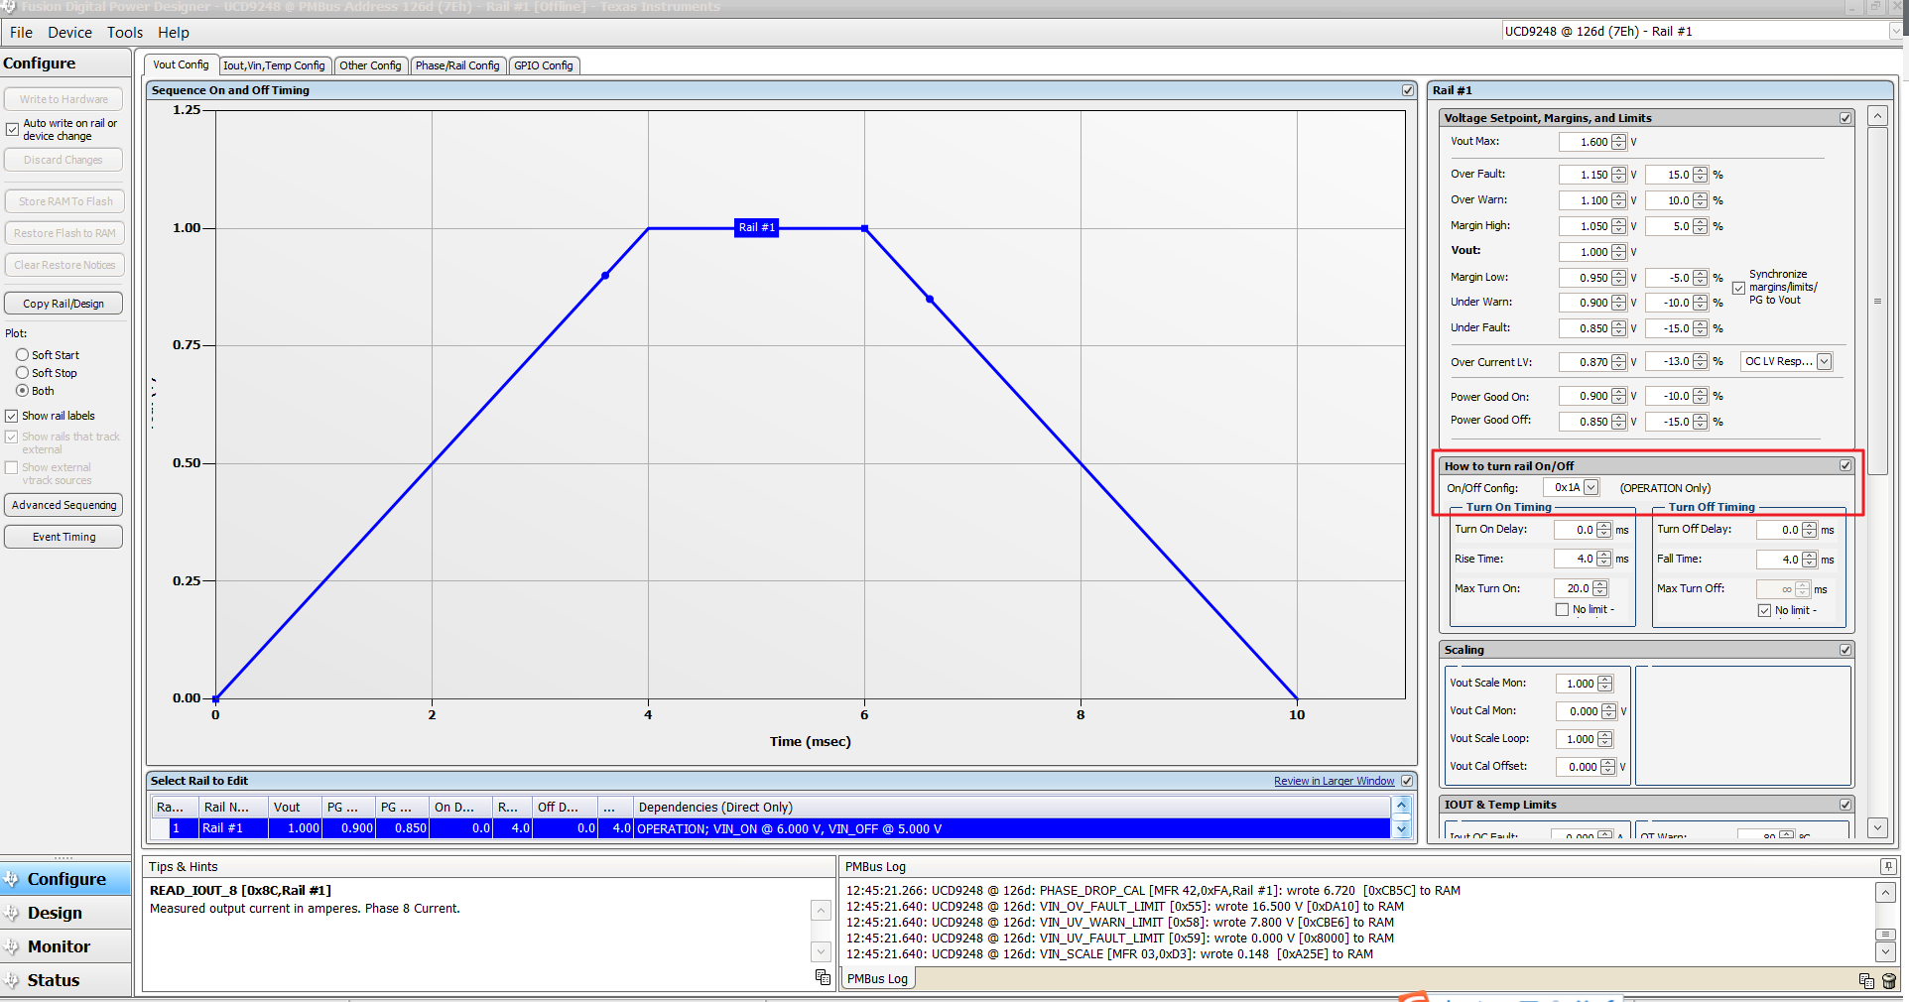The height and width of the screenshot is (1002, 1909).
Task: Switch to Phase/Rail Config tab
Action: [x=457, y=65]
